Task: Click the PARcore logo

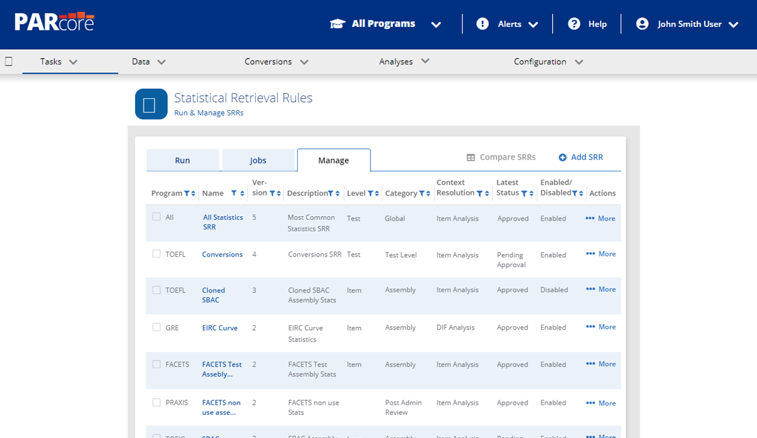Action: click(54, 22)
